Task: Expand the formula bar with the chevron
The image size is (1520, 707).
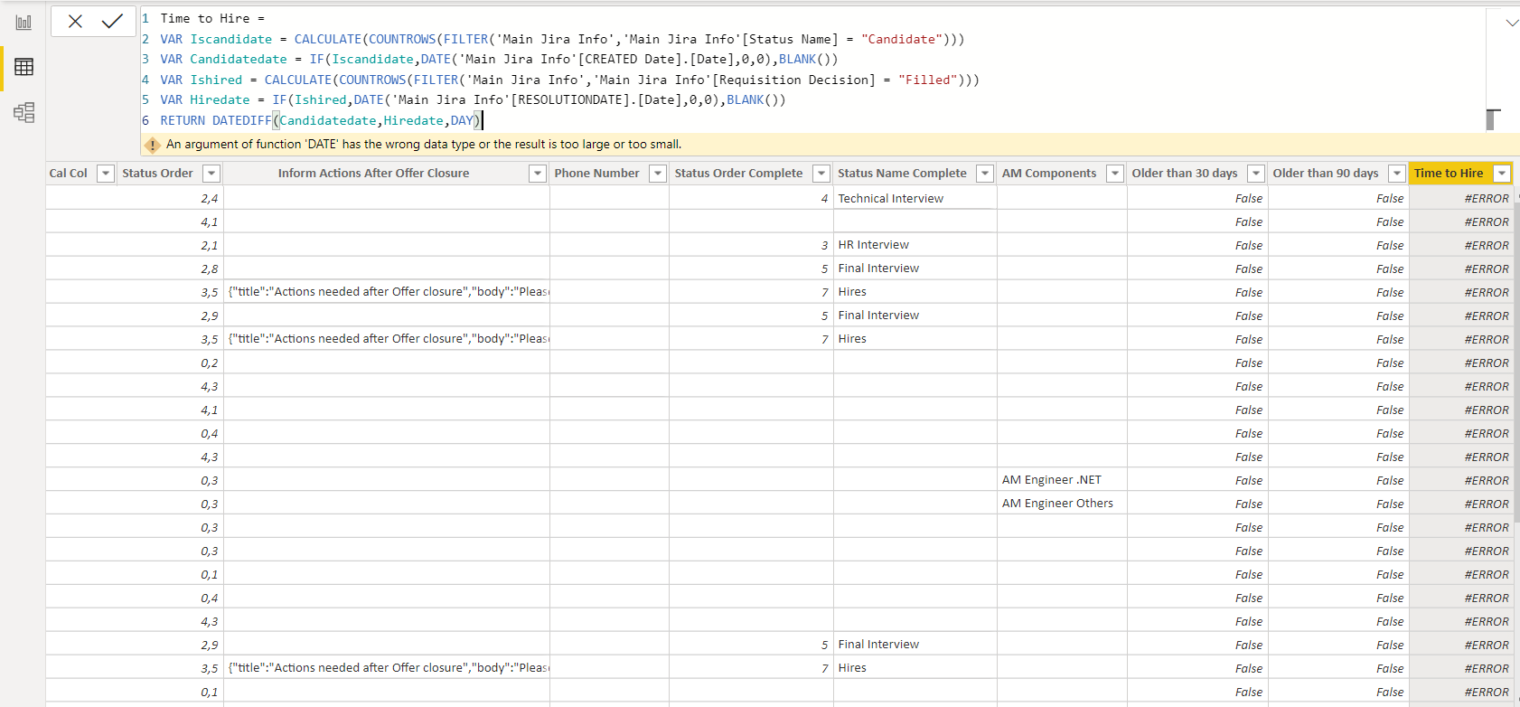Action: click(1512, 23)
